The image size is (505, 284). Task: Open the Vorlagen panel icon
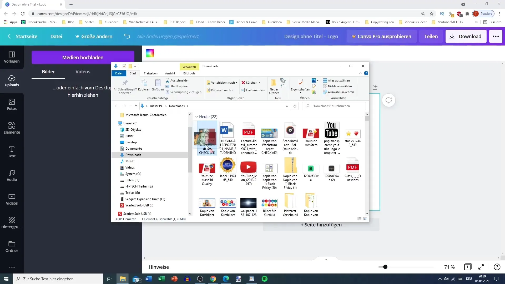[x=12, y=57]
